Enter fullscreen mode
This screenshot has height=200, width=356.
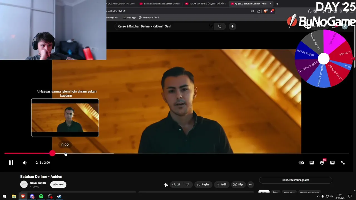click(x=343, y=163)
